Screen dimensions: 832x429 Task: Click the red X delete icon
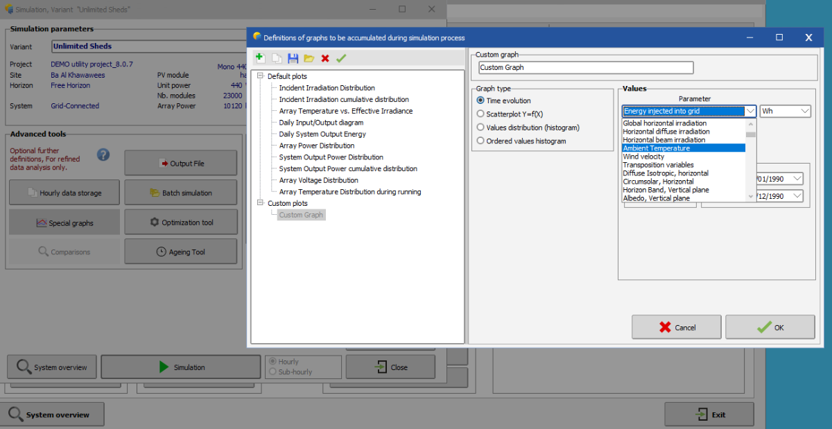coord(324,58)
